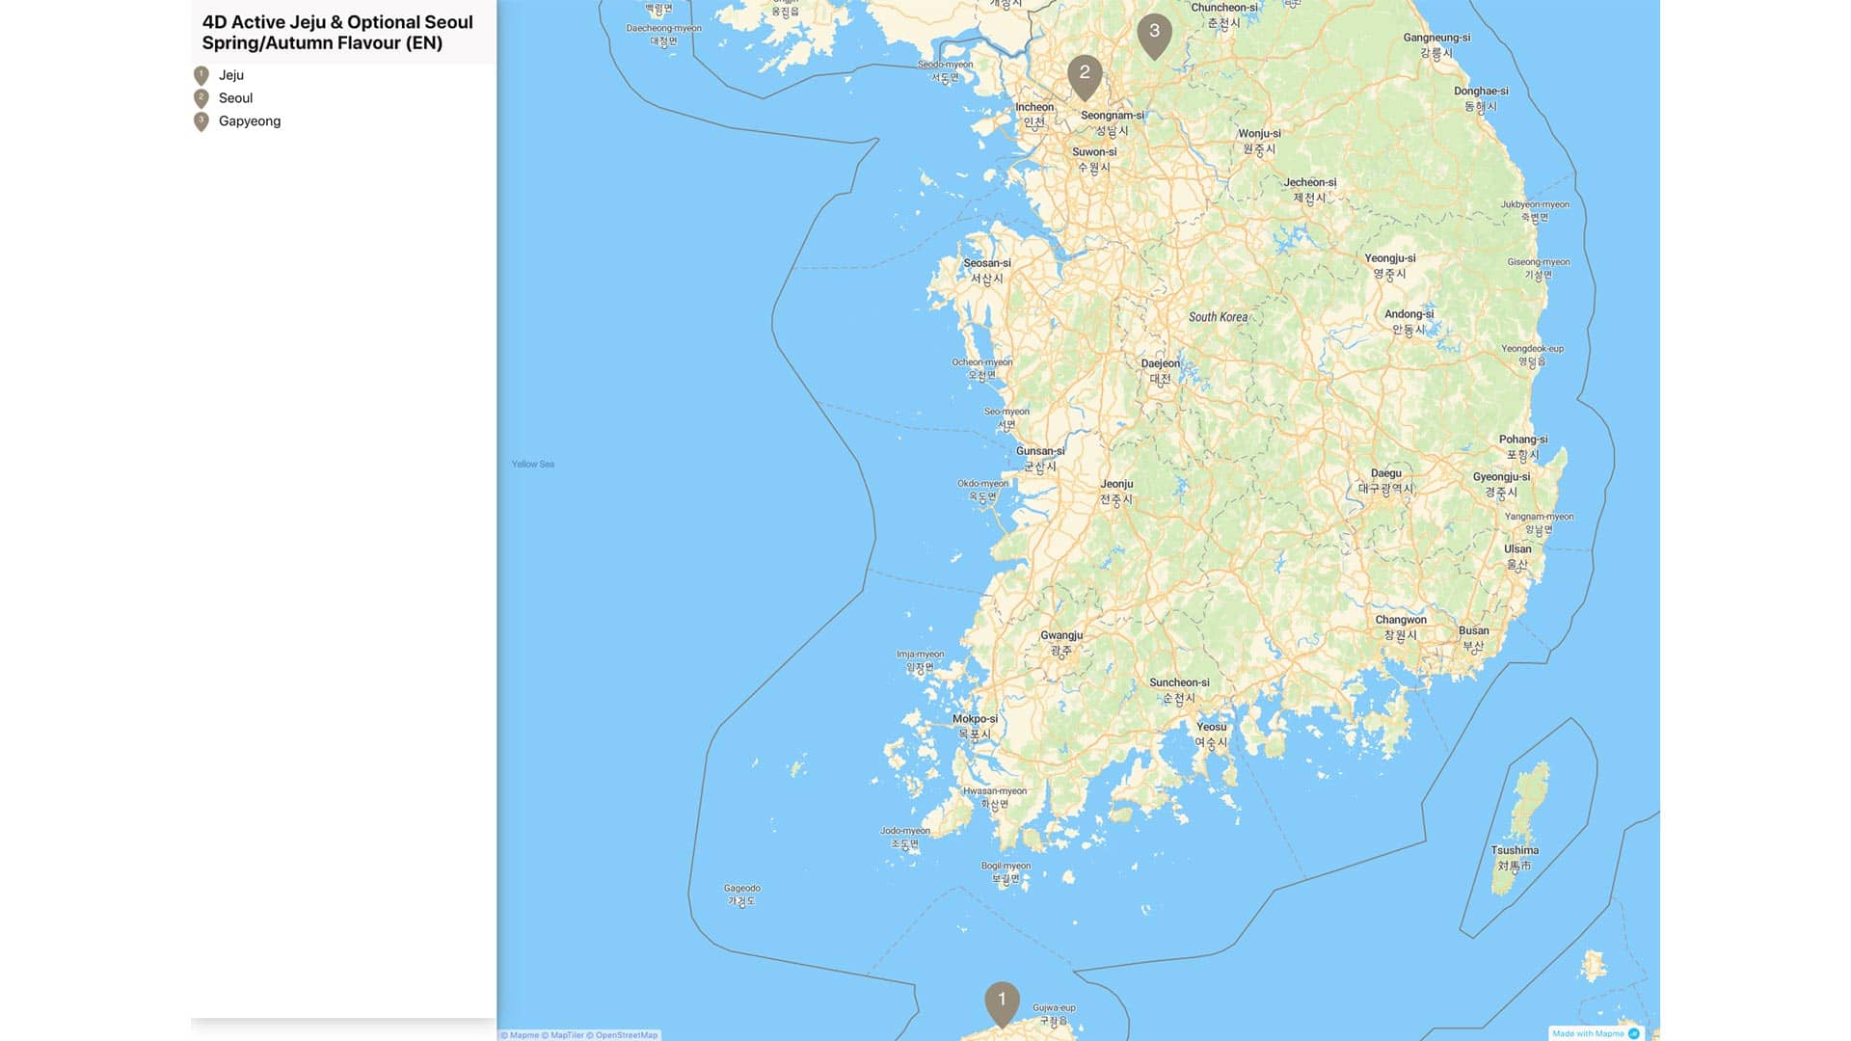Select Jeju in the location list

pos(231,75)
